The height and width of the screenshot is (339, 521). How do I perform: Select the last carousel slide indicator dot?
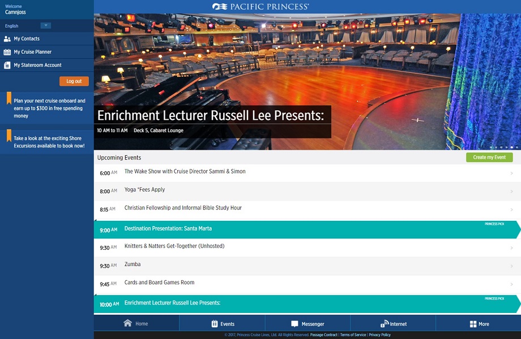point(516,147)
